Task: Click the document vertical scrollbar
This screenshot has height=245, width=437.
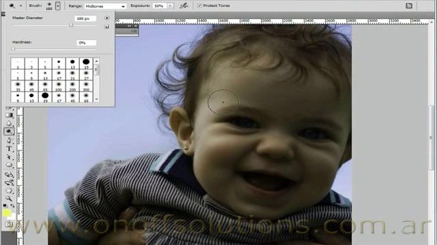Action: pyautogui.click(x=431, y=137)
